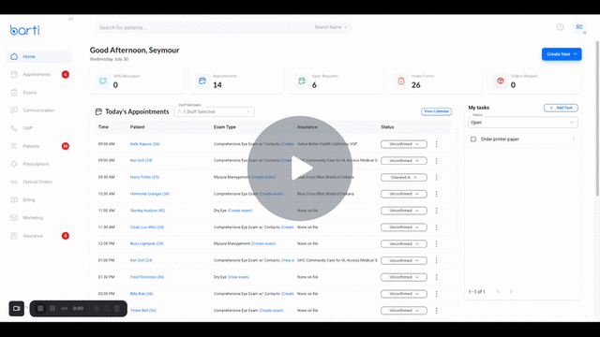600x337 pixels.
Task: Click the Appointments summary card icon
Action: 202,81
